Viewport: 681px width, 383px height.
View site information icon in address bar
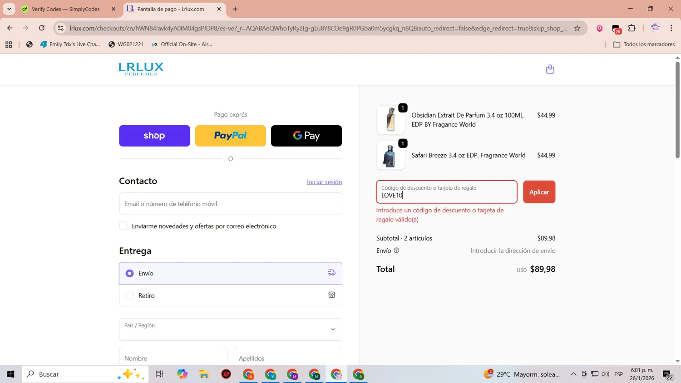[x=60, y=28]
